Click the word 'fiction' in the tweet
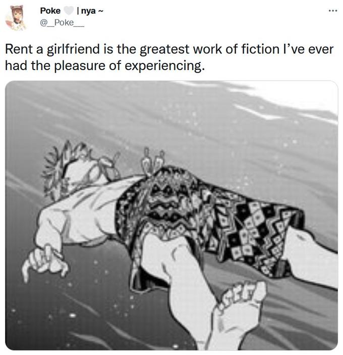This screenshot has height=355, width=343. point(260,49)
